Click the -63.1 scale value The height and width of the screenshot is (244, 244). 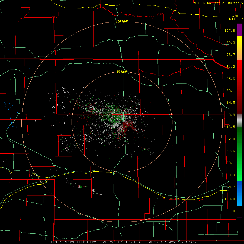(230, 163)
